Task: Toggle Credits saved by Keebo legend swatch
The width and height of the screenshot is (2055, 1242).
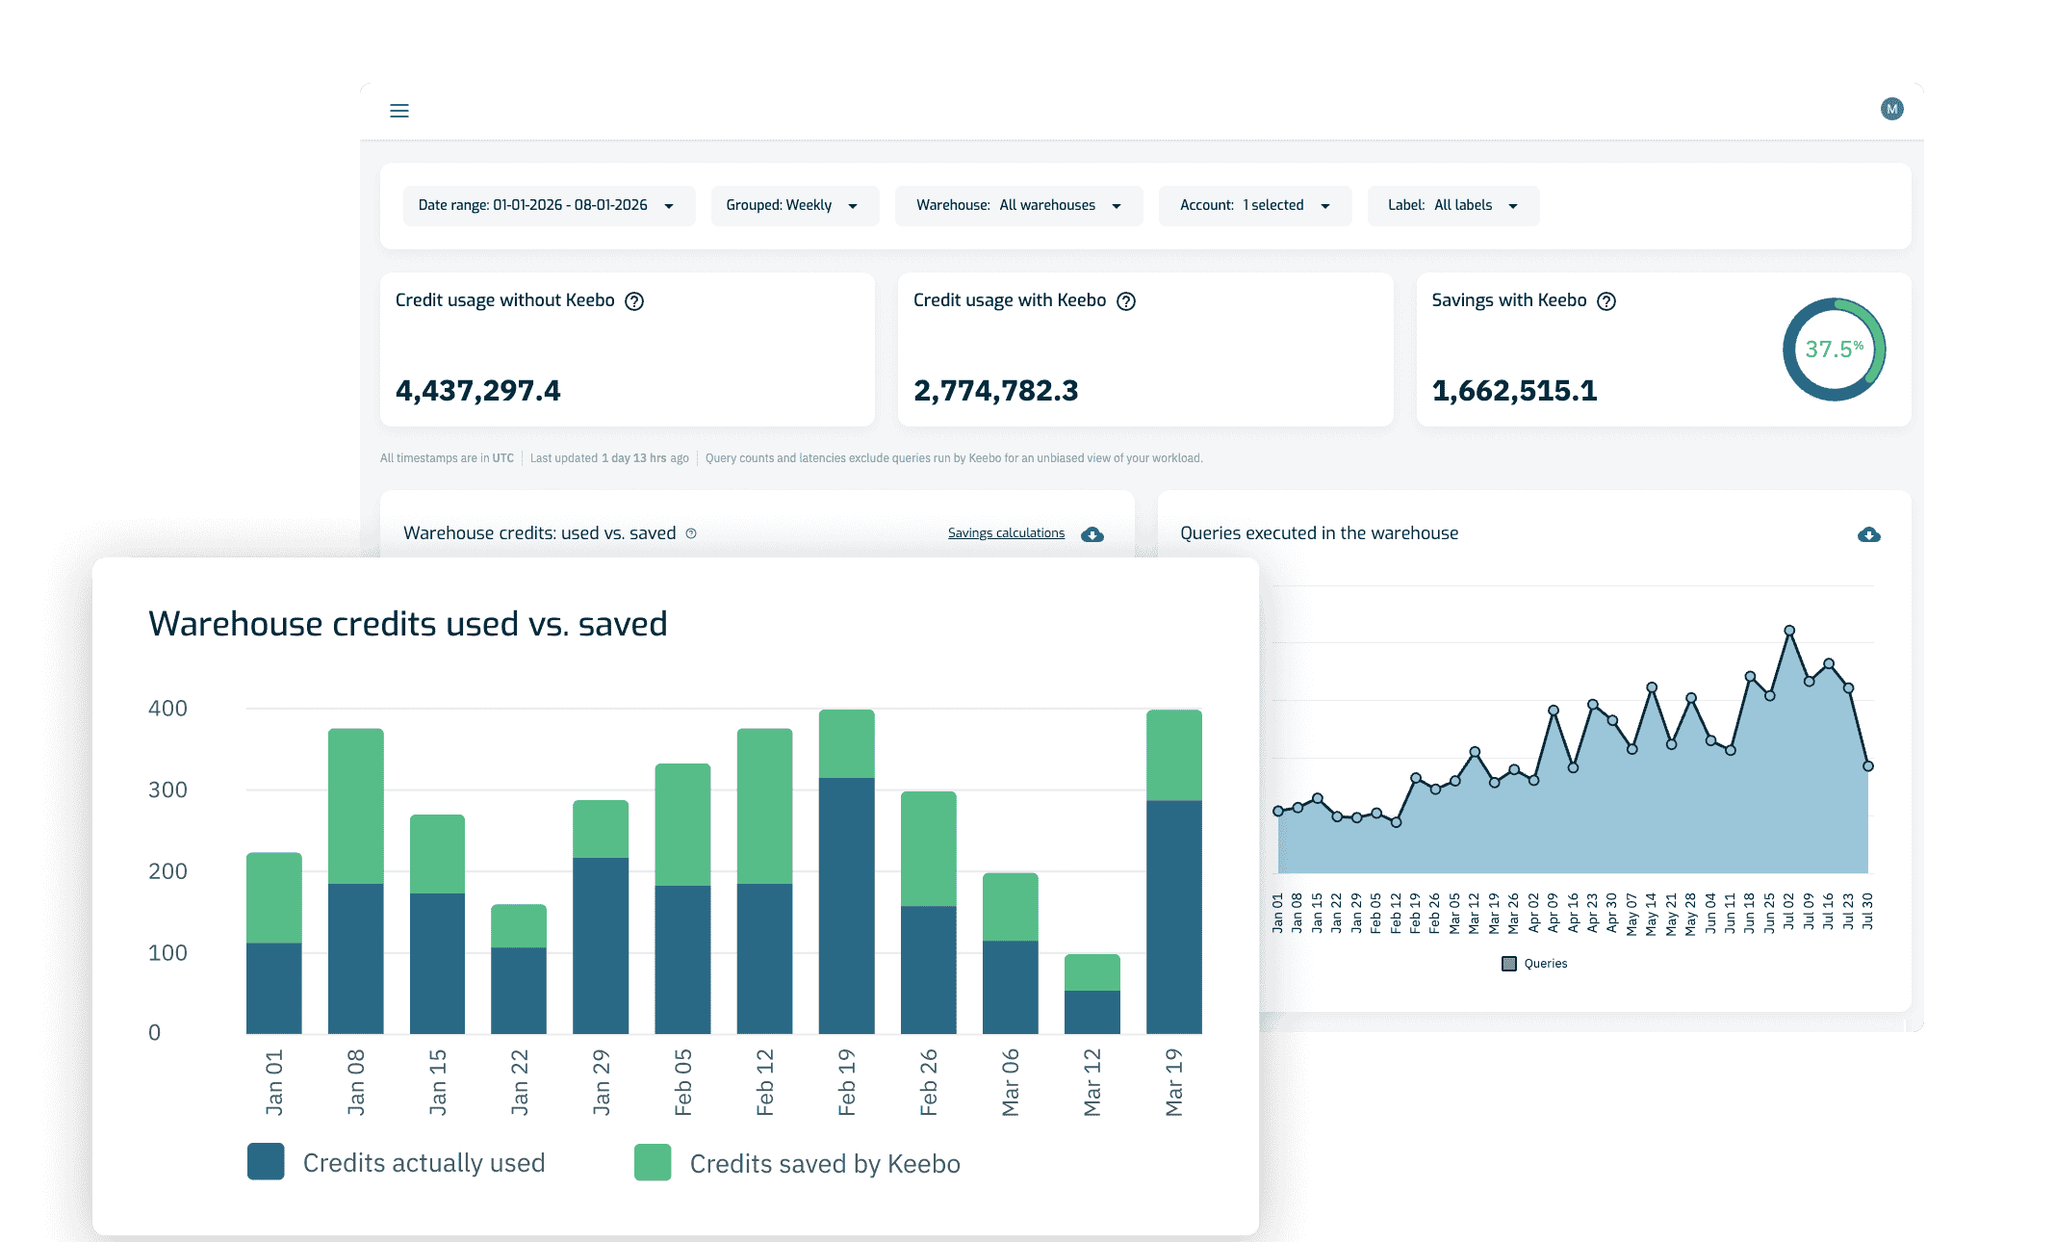Action: [x=653, y=1163]
